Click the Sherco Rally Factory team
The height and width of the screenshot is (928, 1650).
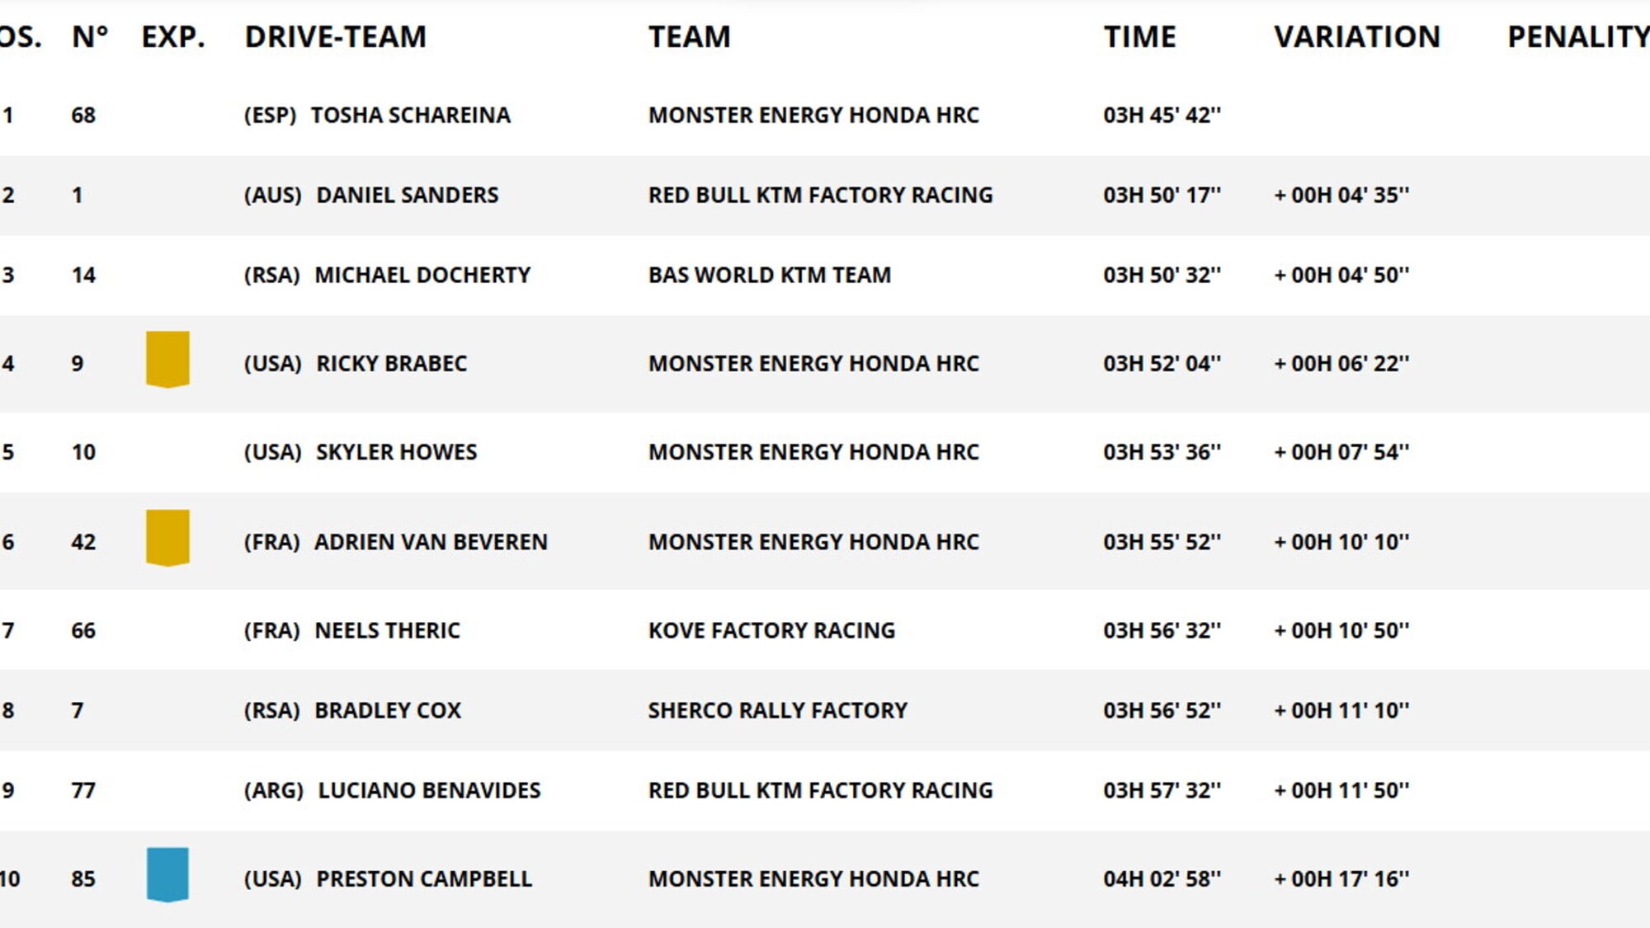[777, 710]
